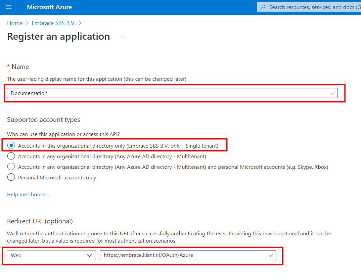Click the green checkmark in the Redirect URI field
This screenshot has width=361, height=277.
[271, 255]
